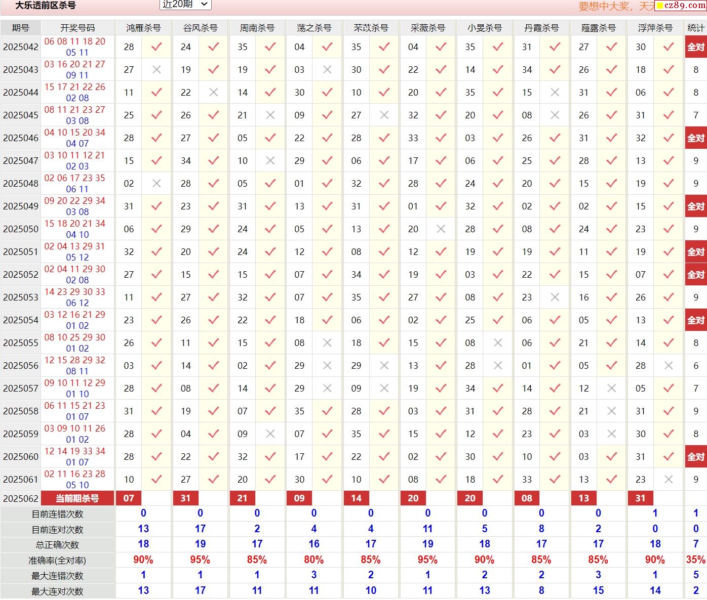Select the 周南杀号 column header

(x=257, y=28)
